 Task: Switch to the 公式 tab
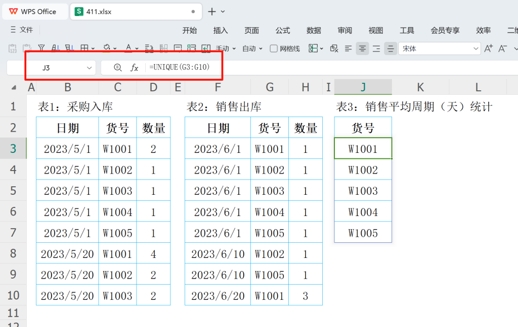coord(283,30)
